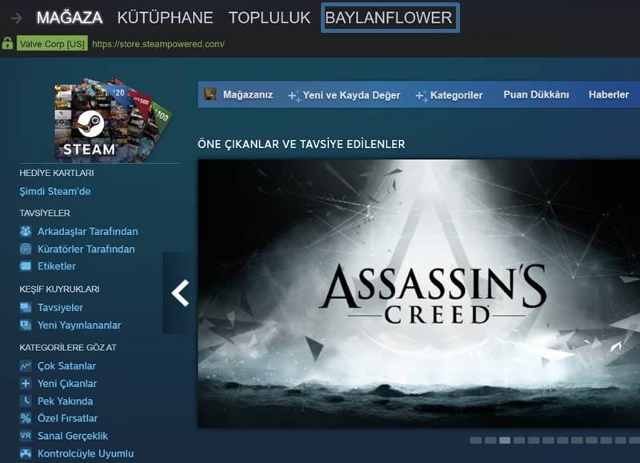Click the HEDİYE KARTLARI heading
The image size is (640, 463).
(57, 173)
